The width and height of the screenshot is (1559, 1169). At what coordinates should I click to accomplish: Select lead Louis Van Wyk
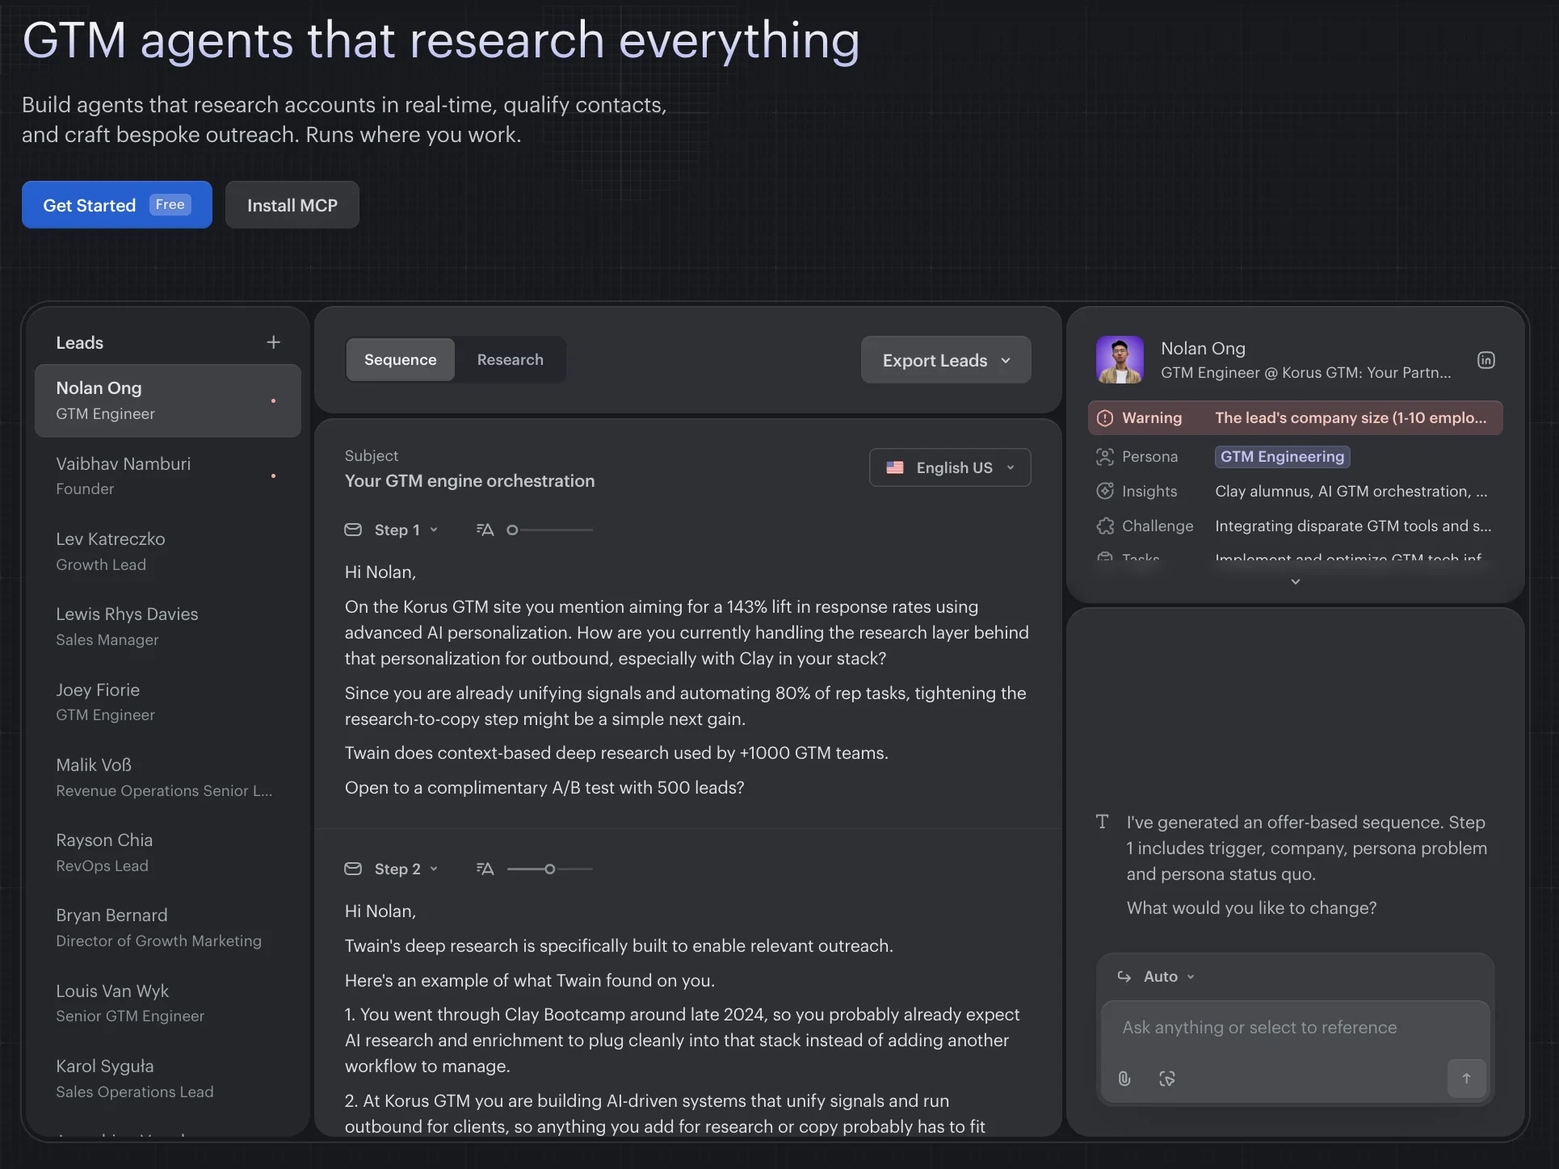[168, 1003]
